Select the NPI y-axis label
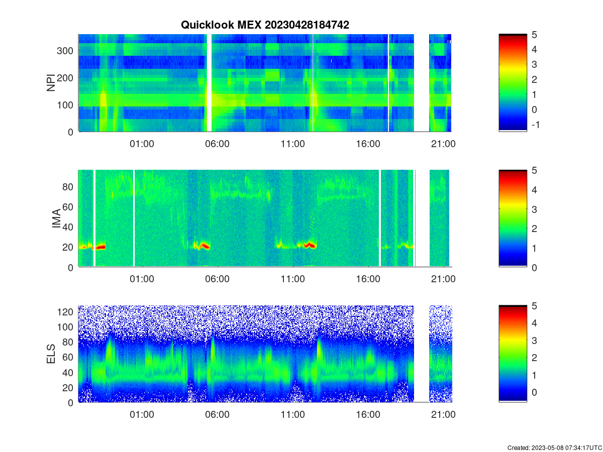 coord(51,83)
